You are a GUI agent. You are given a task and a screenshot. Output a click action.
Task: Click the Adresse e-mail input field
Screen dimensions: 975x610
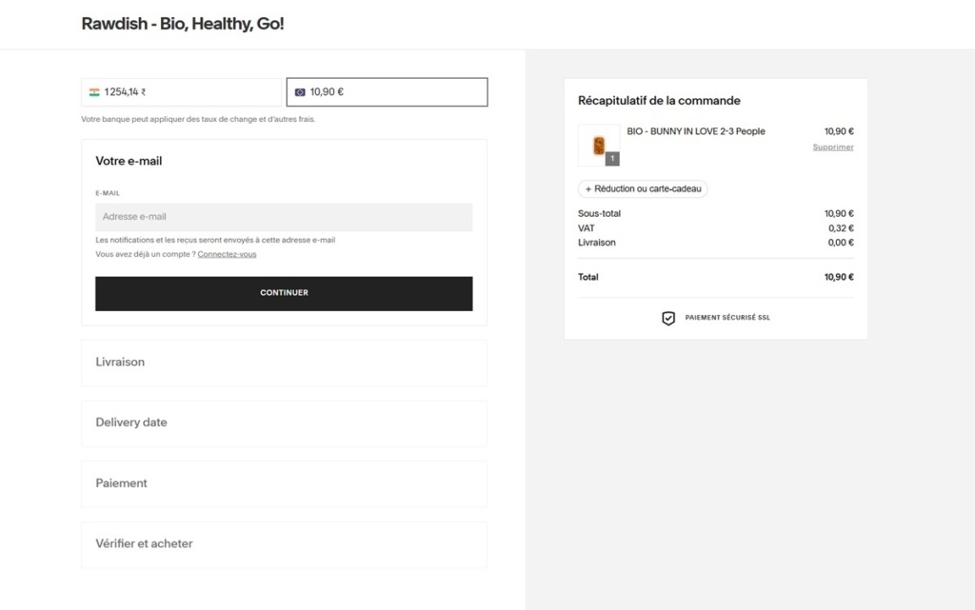(284, 217)
